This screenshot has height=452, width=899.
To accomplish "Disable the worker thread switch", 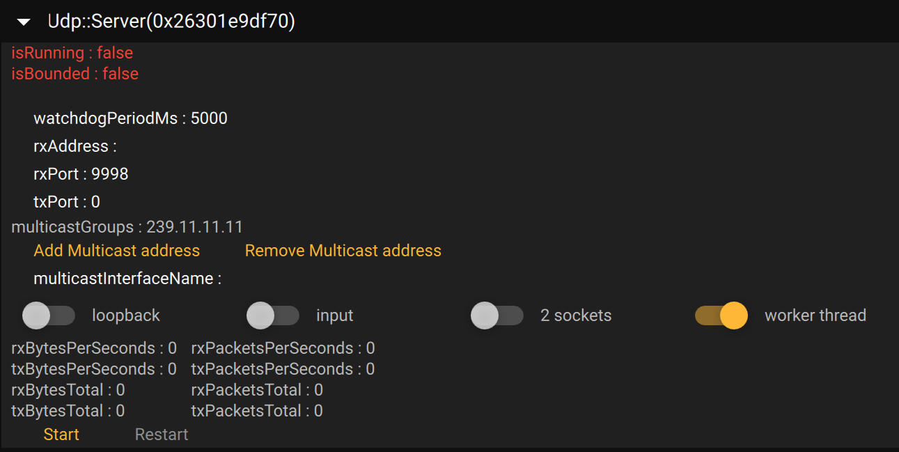I will pos(721,315).
